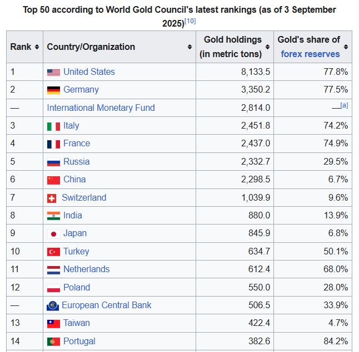
Task: Sort table by Rank column arrows
Action: click(37, 47)
